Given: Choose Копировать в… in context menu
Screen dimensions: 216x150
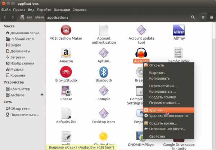Looking at the screenshot, I should pos(168,92).
